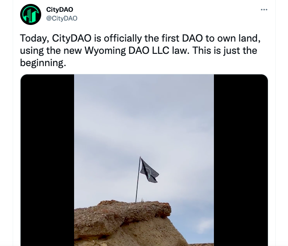Click the word "using" in the tweet

[32, 51]
